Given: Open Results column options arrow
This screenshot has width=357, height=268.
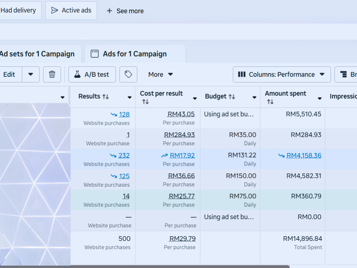Looking at the screenshot, I should point(130,98).
